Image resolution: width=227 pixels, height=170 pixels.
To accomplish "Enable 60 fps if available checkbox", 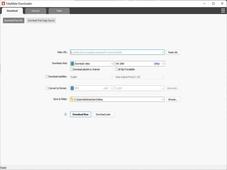I will pyautogui.click(x=116, y=69).
